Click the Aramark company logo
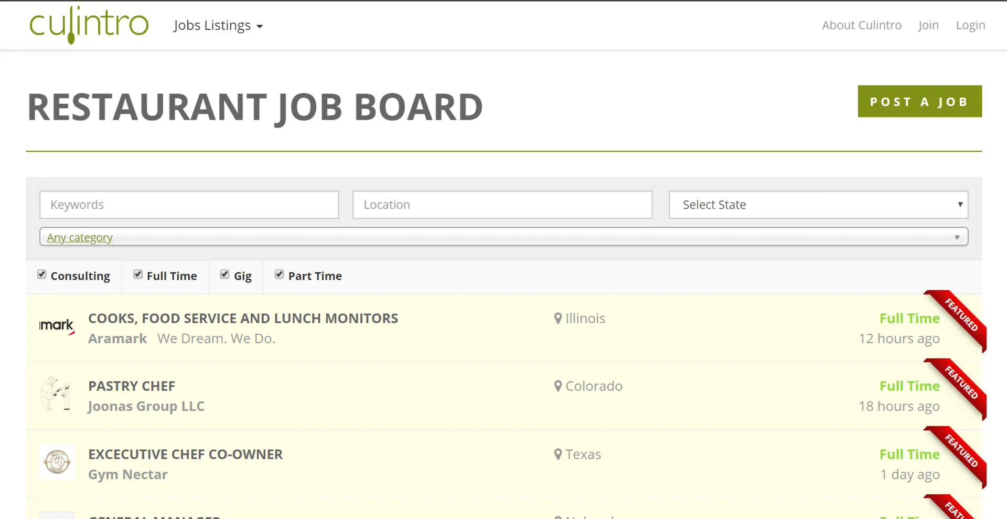 coord(57,326)
